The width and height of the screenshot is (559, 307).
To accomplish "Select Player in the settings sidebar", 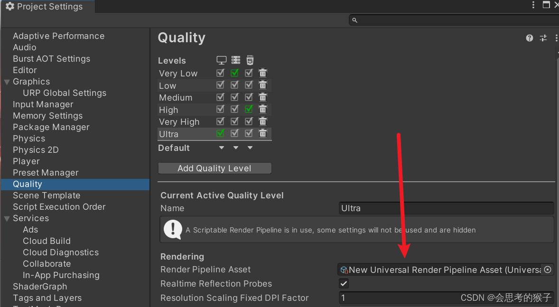I will pos(26,161).
